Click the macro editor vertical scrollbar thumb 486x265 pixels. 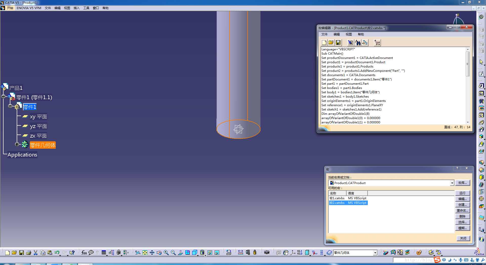tap(468, 64)
